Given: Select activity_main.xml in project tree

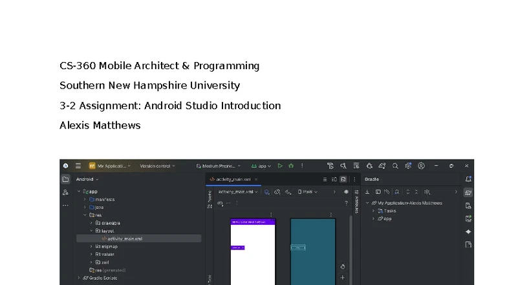Looking at the screenshot, I should (x=125, y=238).
